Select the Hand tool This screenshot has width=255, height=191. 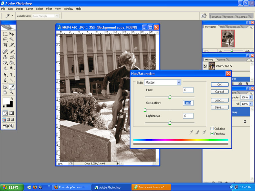click(5, 93)
